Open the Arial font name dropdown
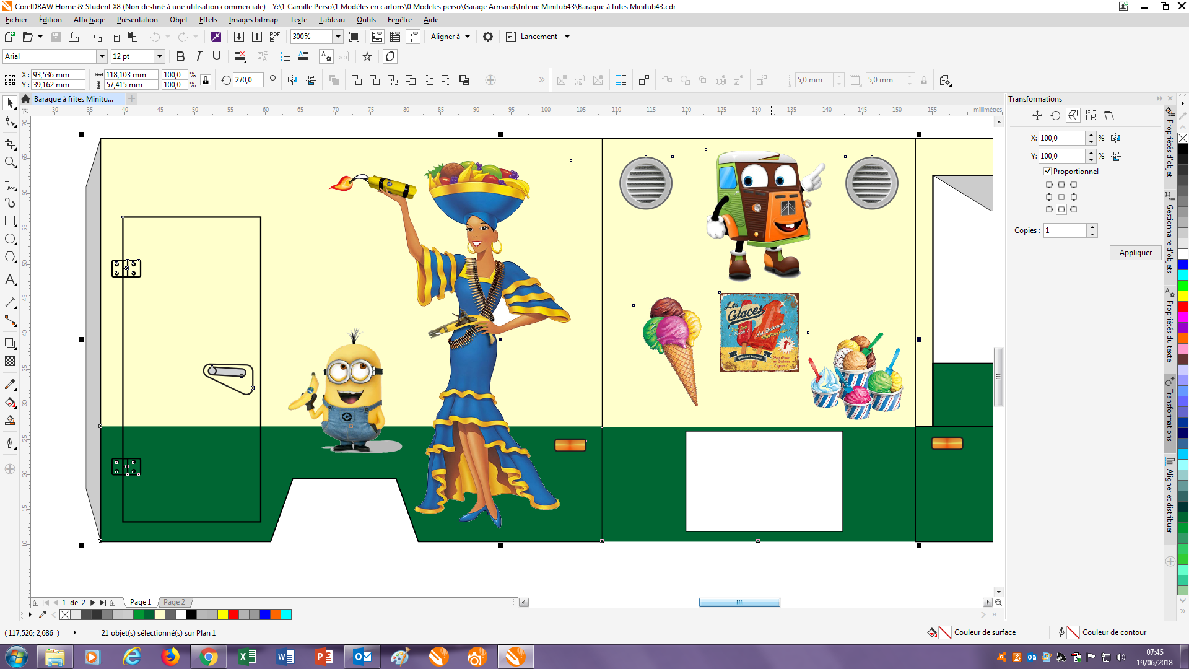 tap(102, 56)
